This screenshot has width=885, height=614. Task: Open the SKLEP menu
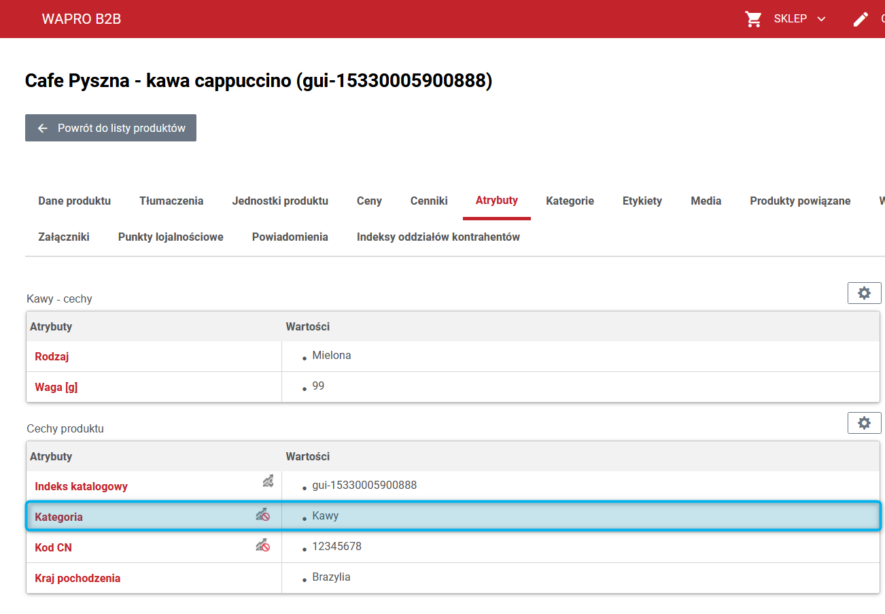(x=790, y=19)
